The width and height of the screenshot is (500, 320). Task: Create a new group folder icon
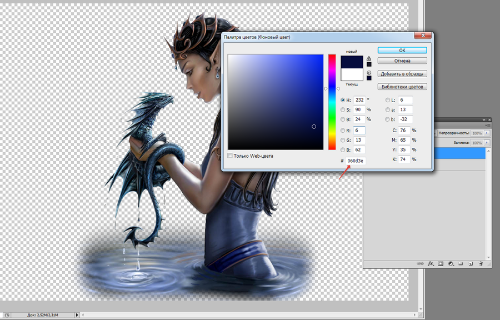461,263
